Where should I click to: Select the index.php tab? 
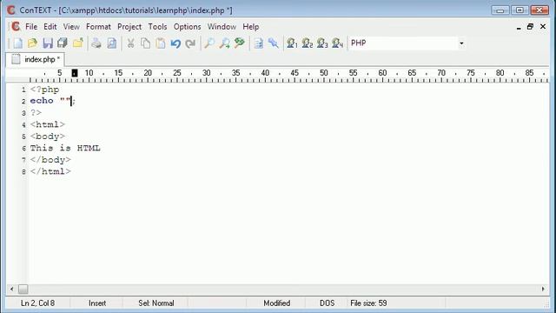click(x=35, y=59)
